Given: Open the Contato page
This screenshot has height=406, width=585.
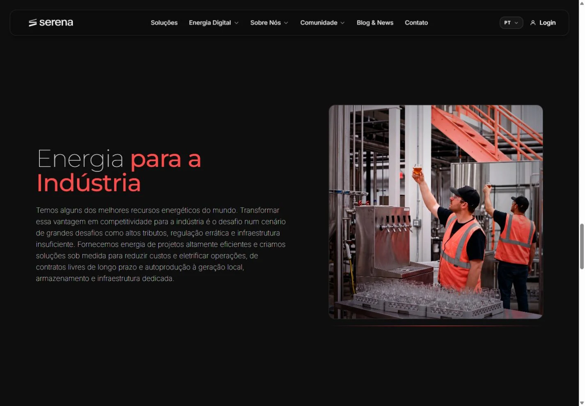Looking at the screenshot, I should coord(416,23).
